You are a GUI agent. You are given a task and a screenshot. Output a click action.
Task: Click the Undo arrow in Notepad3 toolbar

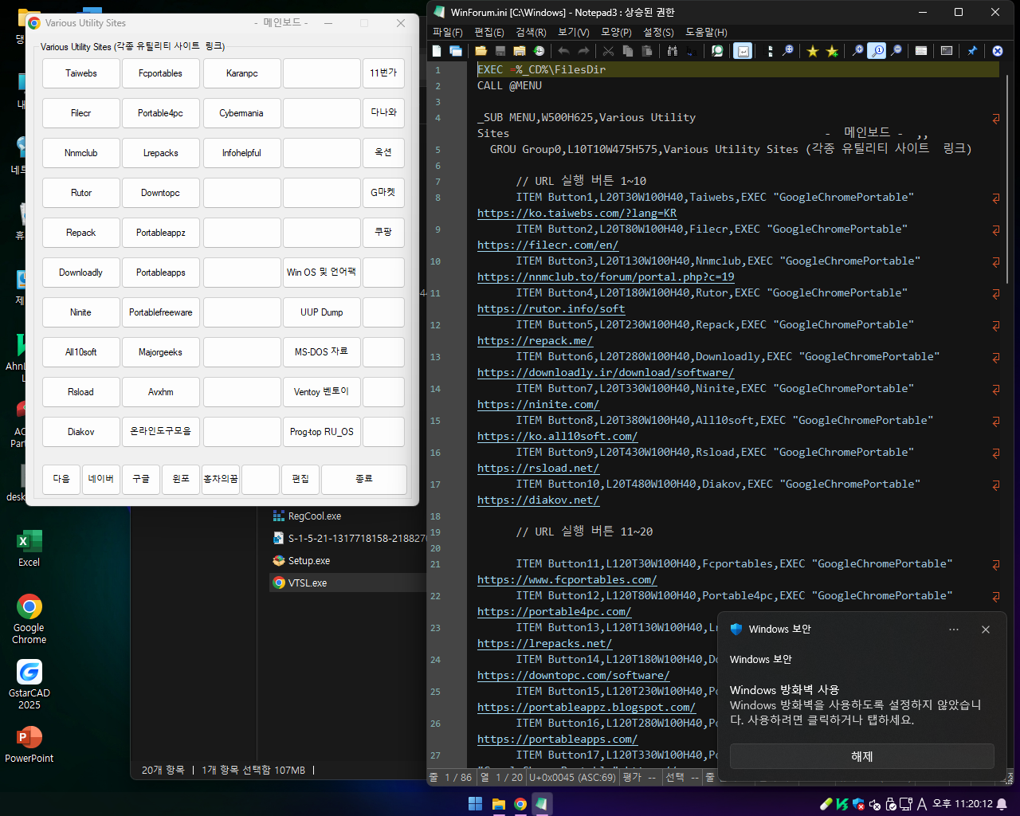pos(563,51)
